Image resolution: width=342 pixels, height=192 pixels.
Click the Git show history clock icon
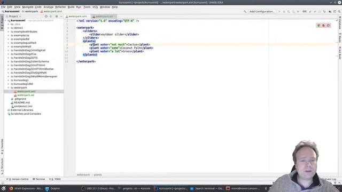pyautogui.click(x=320, y=11)
